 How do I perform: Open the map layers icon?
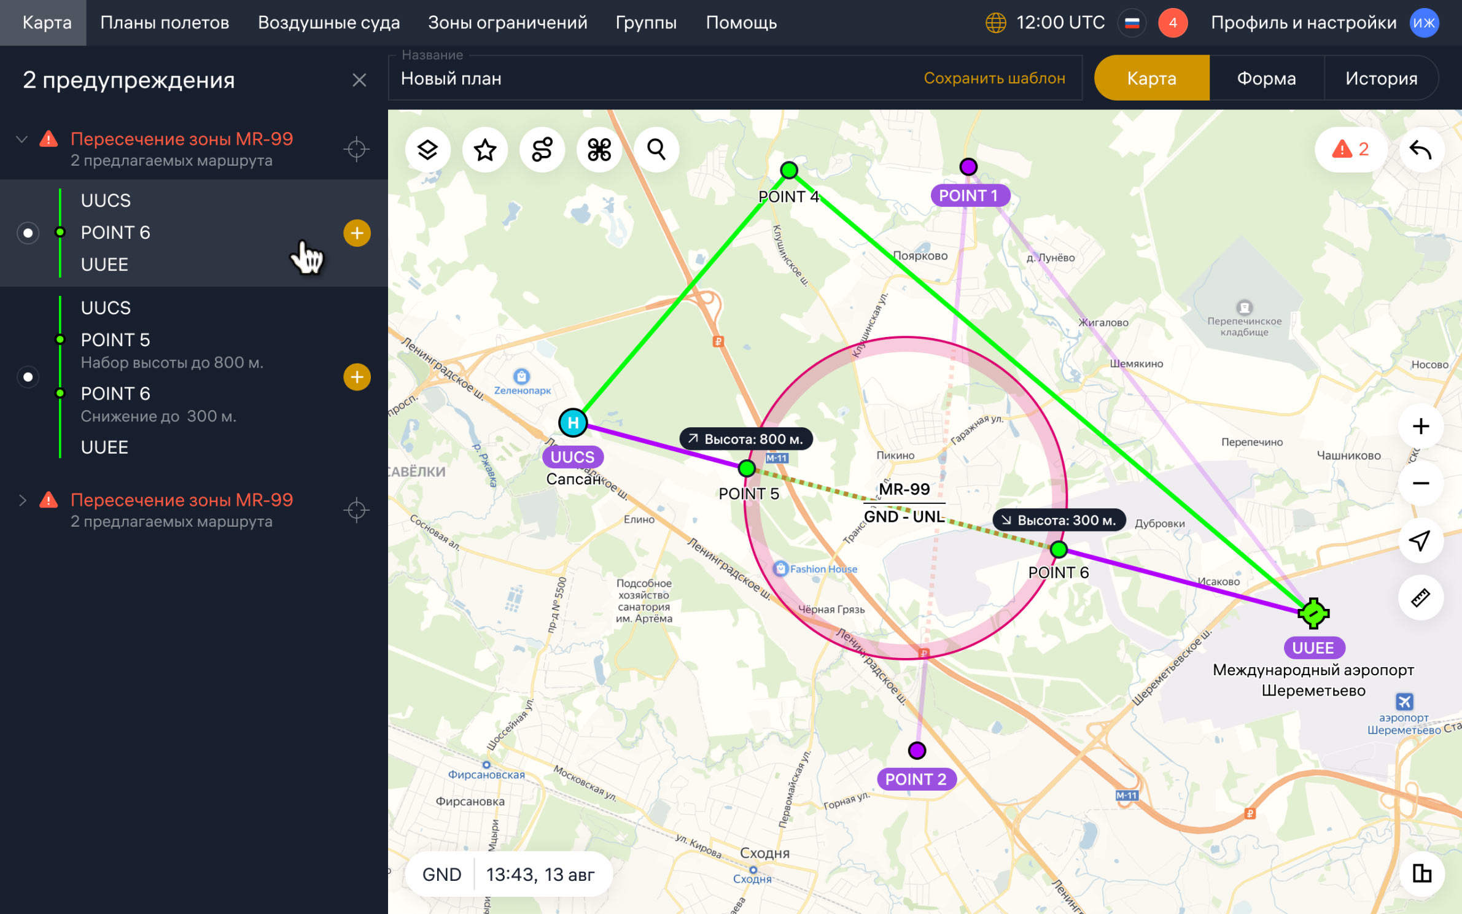(427, 150)
